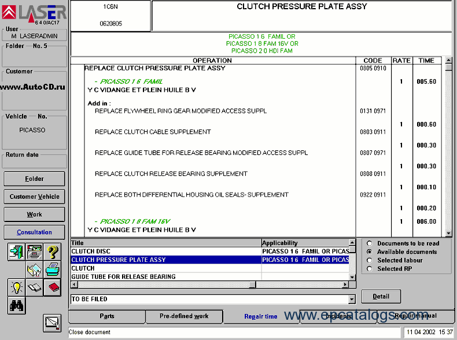Image resolution: width=457 pixels, height=340 pixels.
Task: Click the binoculars search icon
Action: pyautogui.click(x=17, y=305)
